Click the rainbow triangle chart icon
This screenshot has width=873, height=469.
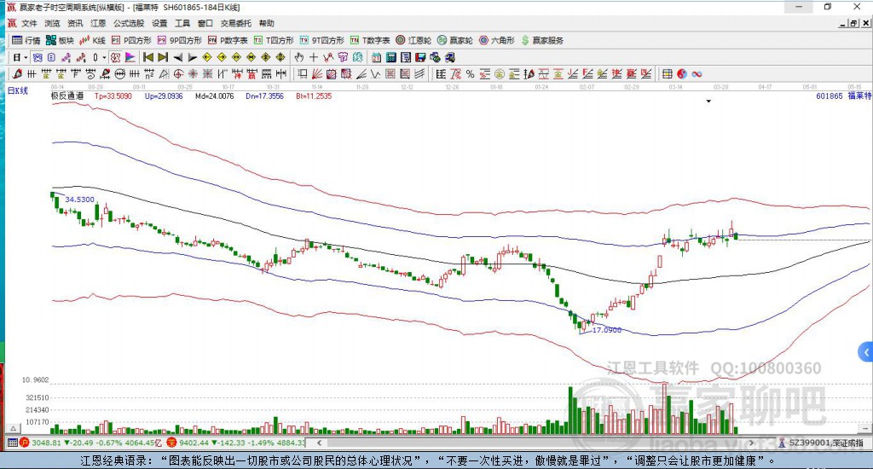click(x=130, y=57)
